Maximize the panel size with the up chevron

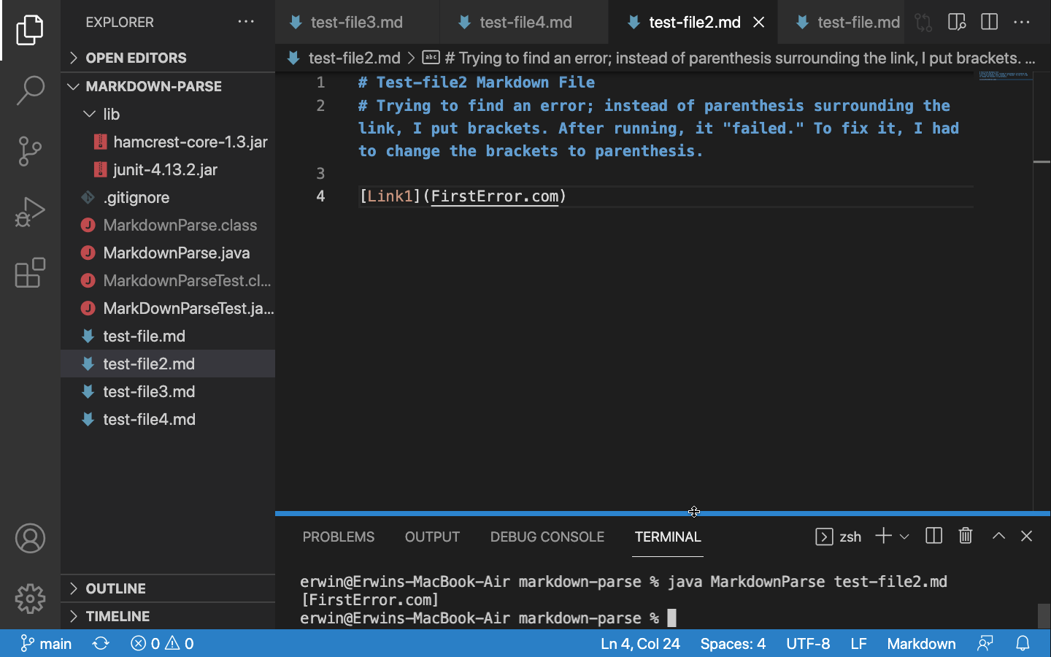[x=998, y=536]
